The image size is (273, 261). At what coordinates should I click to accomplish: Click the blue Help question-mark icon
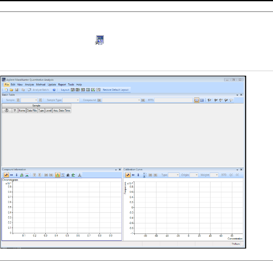54,90
